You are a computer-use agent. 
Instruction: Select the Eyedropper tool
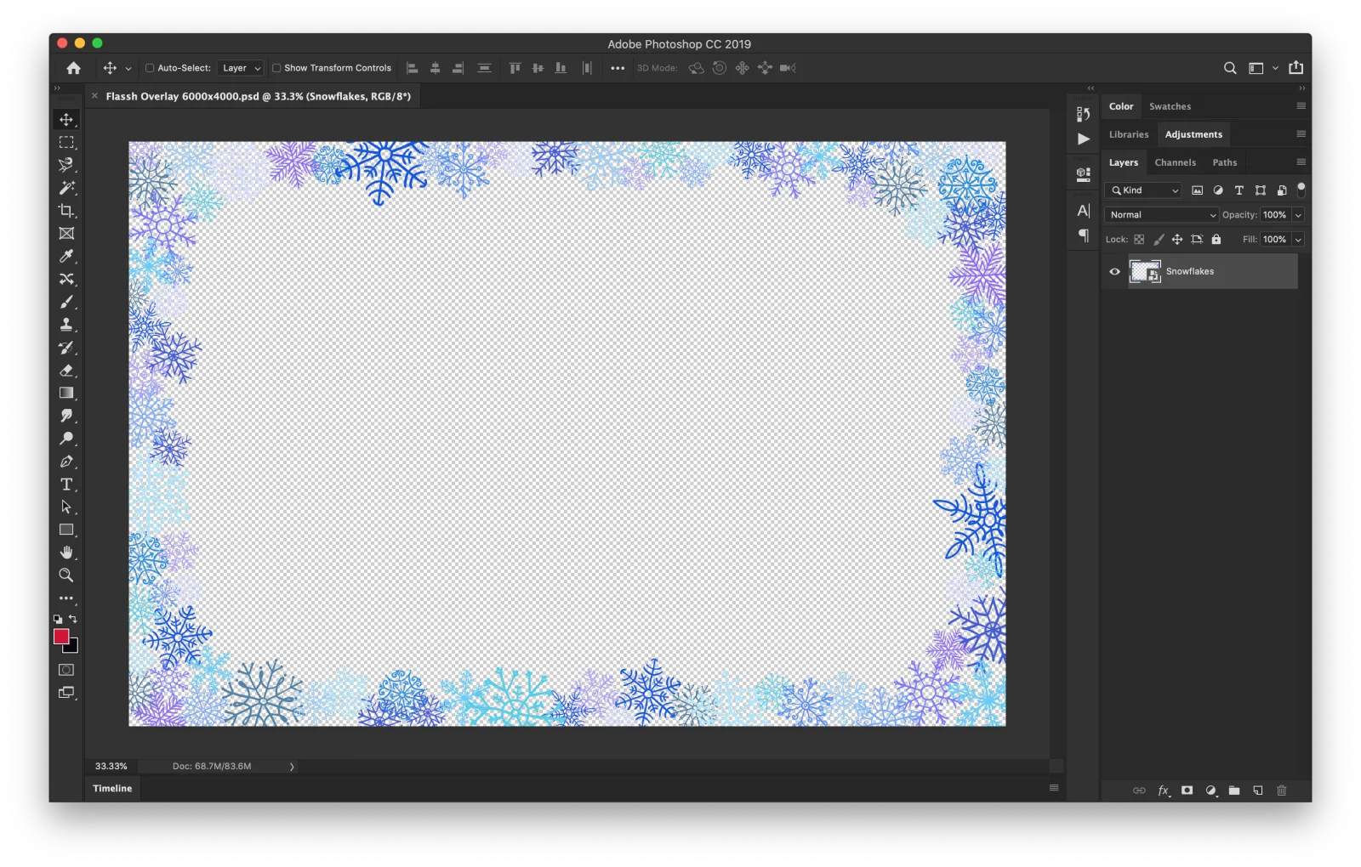point(66,256)
